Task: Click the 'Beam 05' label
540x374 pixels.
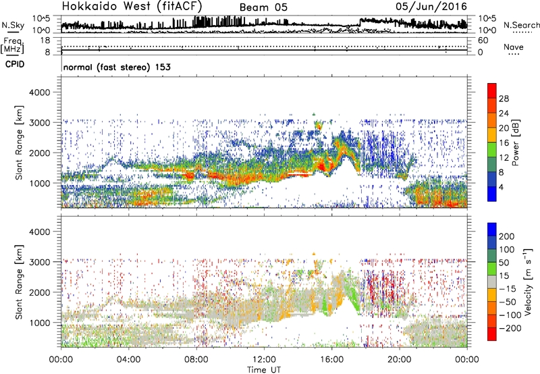Action: click(x=263, y=7)
